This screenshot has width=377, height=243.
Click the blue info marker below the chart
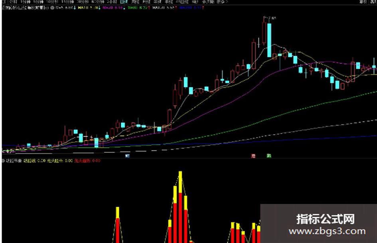(x=127, y=156)
